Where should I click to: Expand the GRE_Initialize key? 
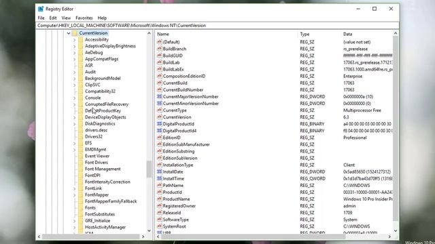[74, 220]
